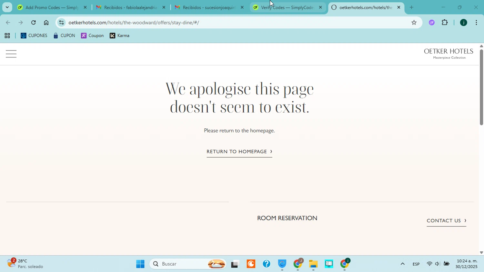The image size is (484, 272).
Task: Open the hamburger menu on Oetker Hotels page
Action: click(11, 54)
